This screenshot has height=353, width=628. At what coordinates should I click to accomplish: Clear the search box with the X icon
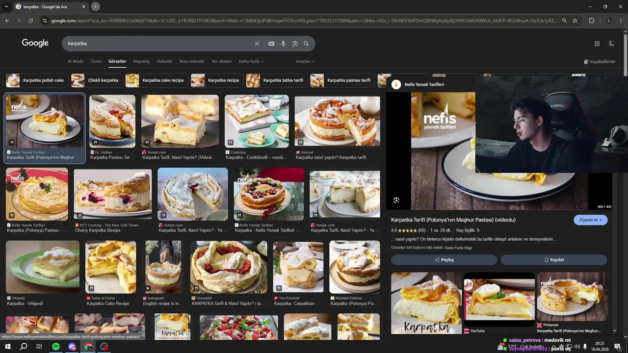point(257,44)
